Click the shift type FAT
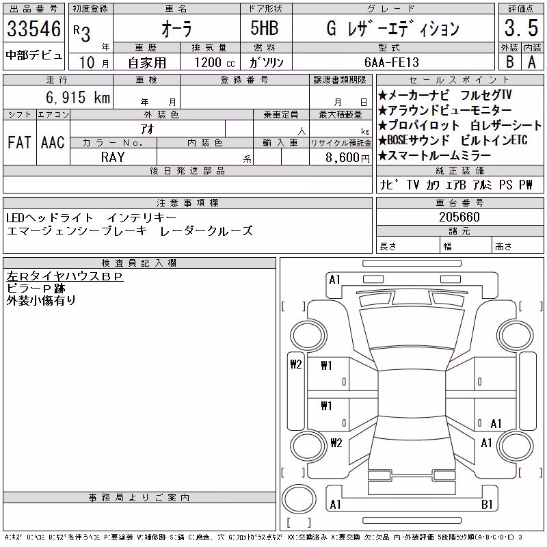 19,143
